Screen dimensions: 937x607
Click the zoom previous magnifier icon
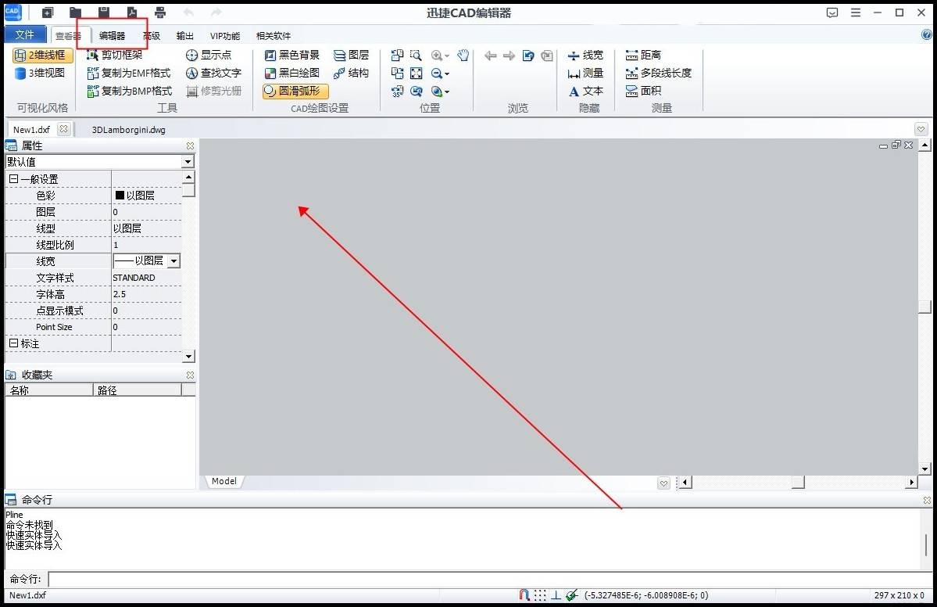(416, 92)
